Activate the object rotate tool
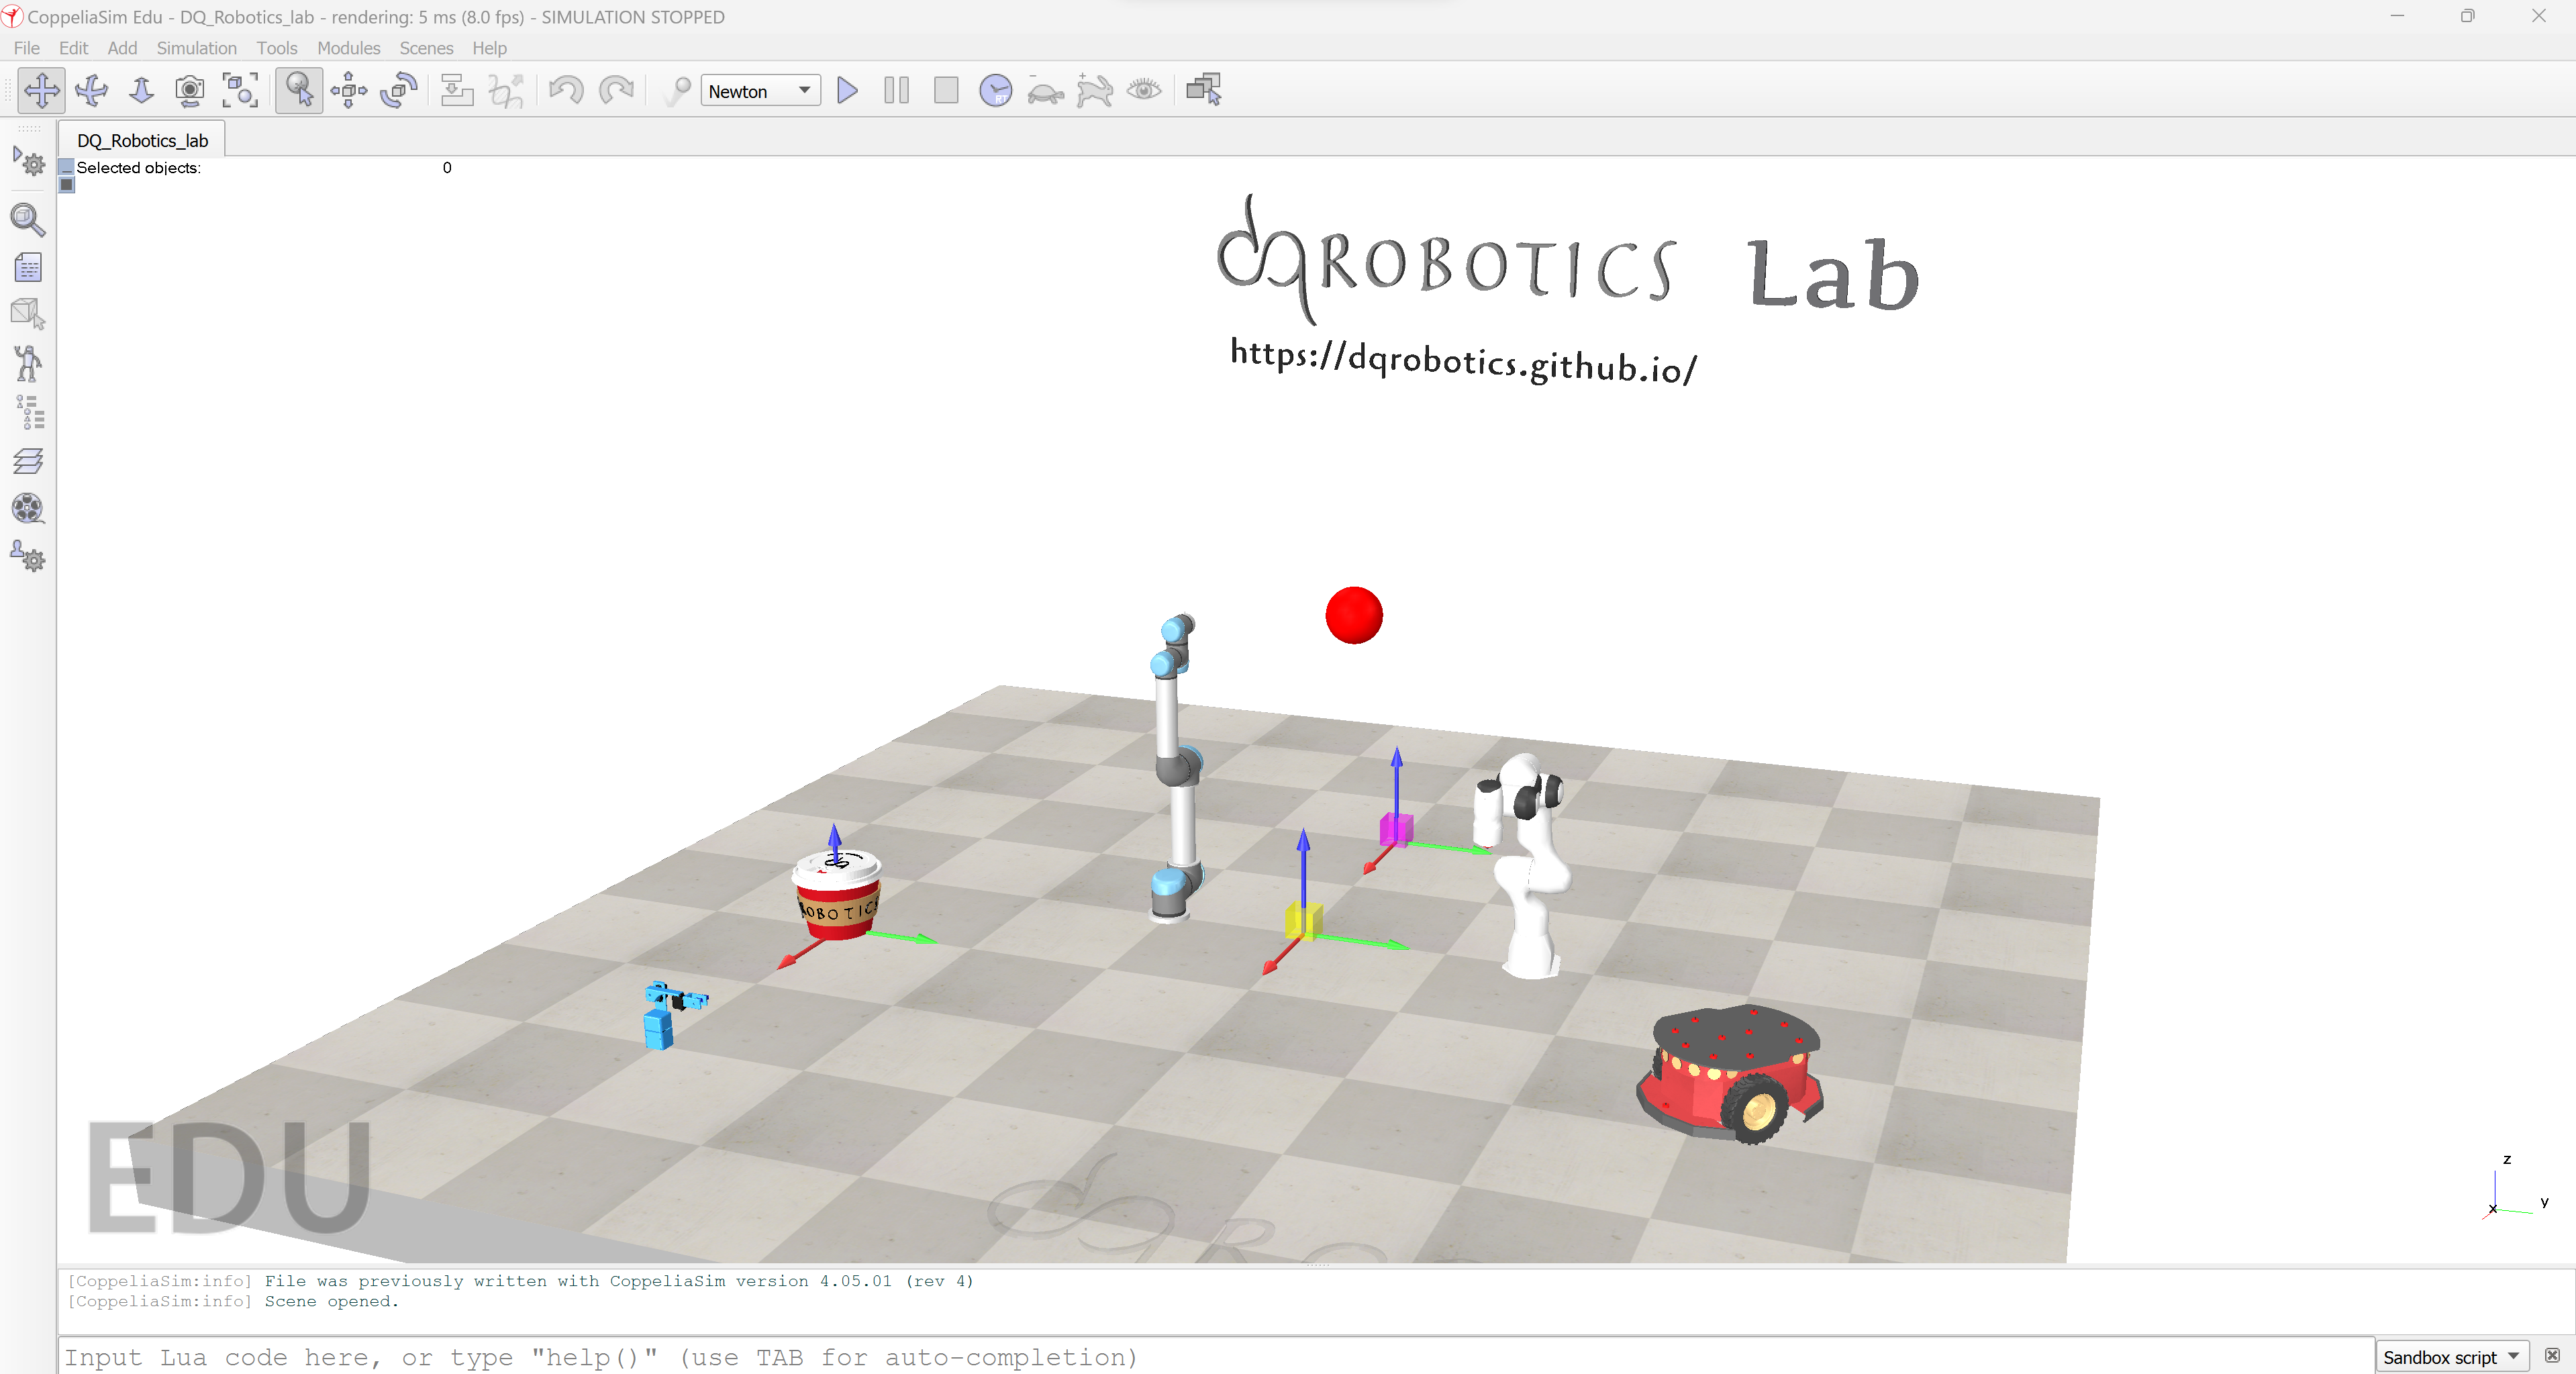2576x1374 pixels. coord(398,91)
